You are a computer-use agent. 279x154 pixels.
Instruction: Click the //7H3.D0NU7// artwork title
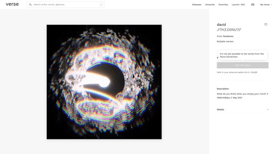pos(229,30)
